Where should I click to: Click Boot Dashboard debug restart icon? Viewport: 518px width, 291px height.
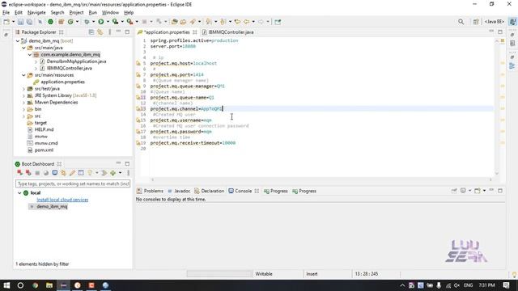[x=28, y=172]
